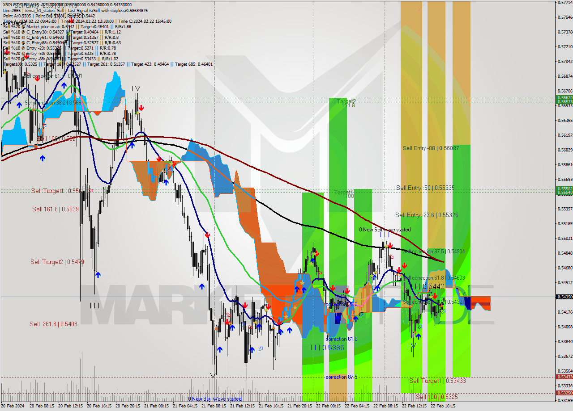
Task: Click the blue 'correction 61.8' label
Action: click(x=341, y=339)
